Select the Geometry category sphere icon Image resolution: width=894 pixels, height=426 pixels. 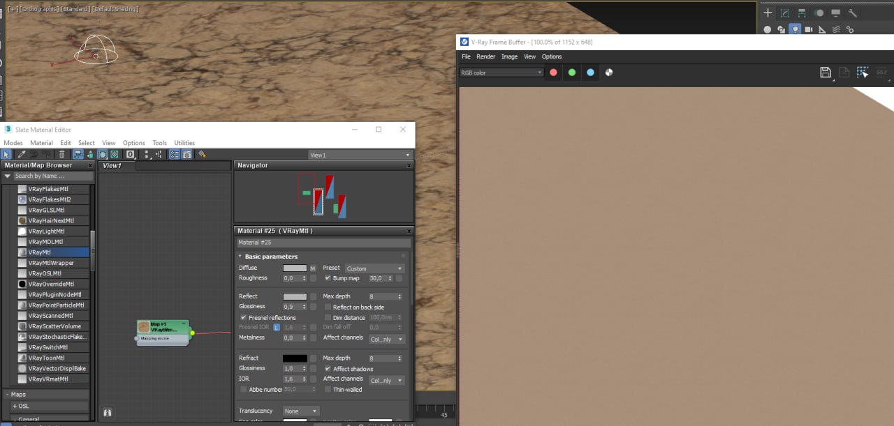click(x=768, y=29)
